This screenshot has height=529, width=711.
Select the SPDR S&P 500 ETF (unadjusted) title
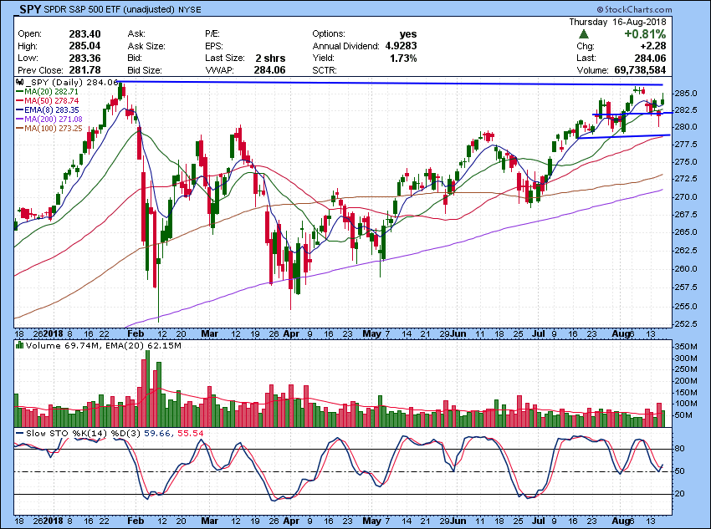110,9
